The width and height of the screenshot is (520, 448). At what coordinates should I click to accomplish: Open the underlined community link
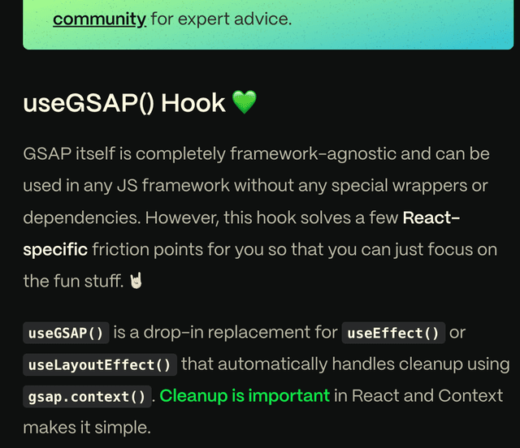[x=99, y=19]
